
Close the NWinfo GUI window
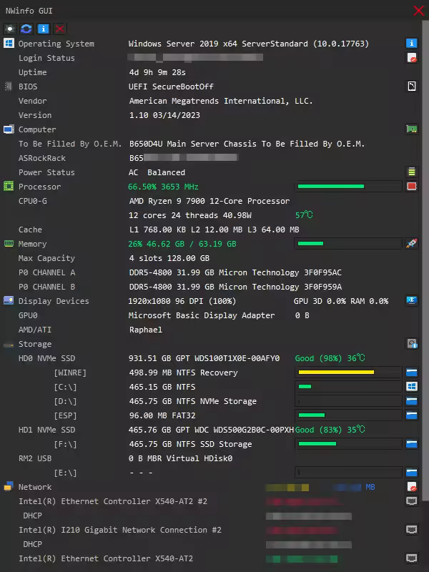(418, 11)
